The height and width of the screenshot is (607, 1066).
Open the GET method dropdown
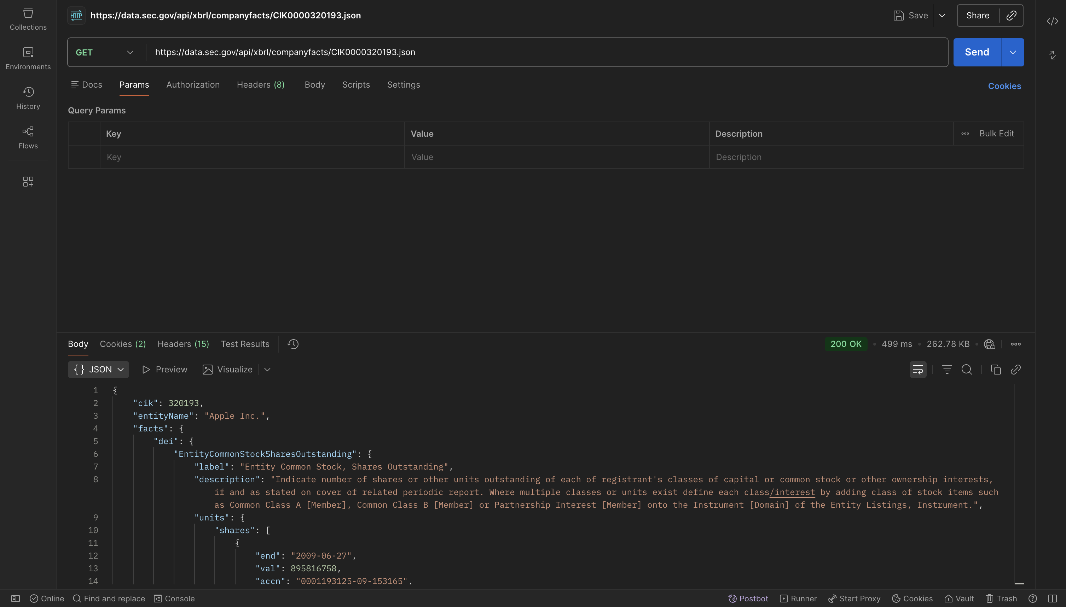pos(104,52)
